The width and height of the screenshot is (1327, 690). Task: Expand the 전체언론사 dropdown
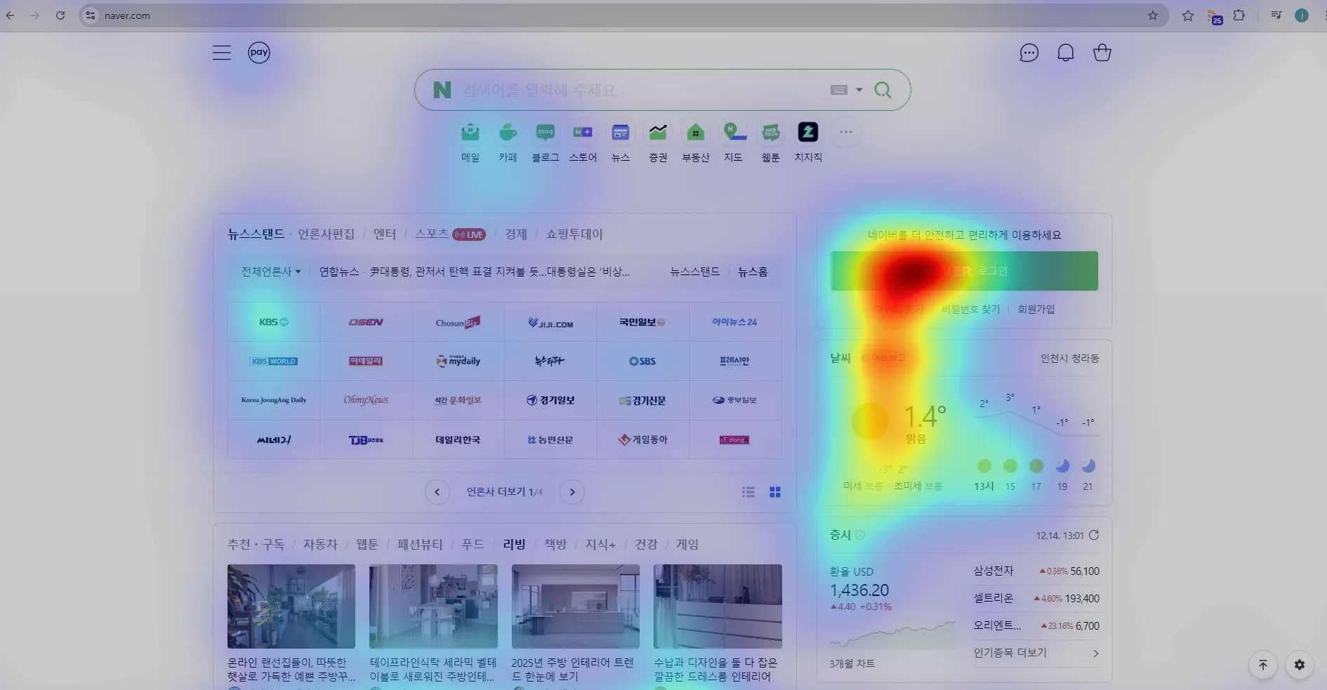[x=271, y=272]
